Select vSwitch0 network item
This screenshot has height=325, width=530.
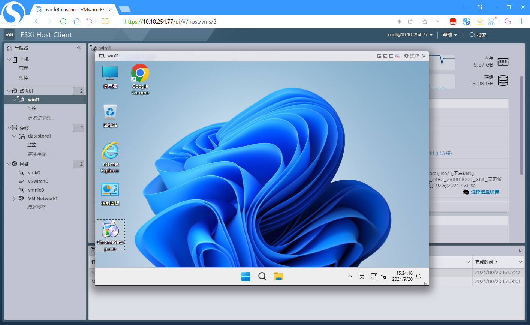pos(38,181)
